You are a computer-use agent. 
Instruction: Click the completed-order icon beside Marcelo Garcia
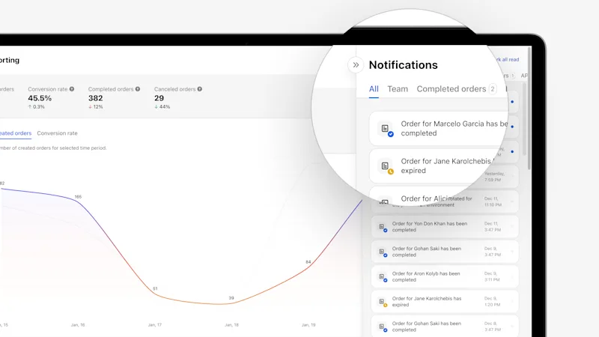[386, 129]
